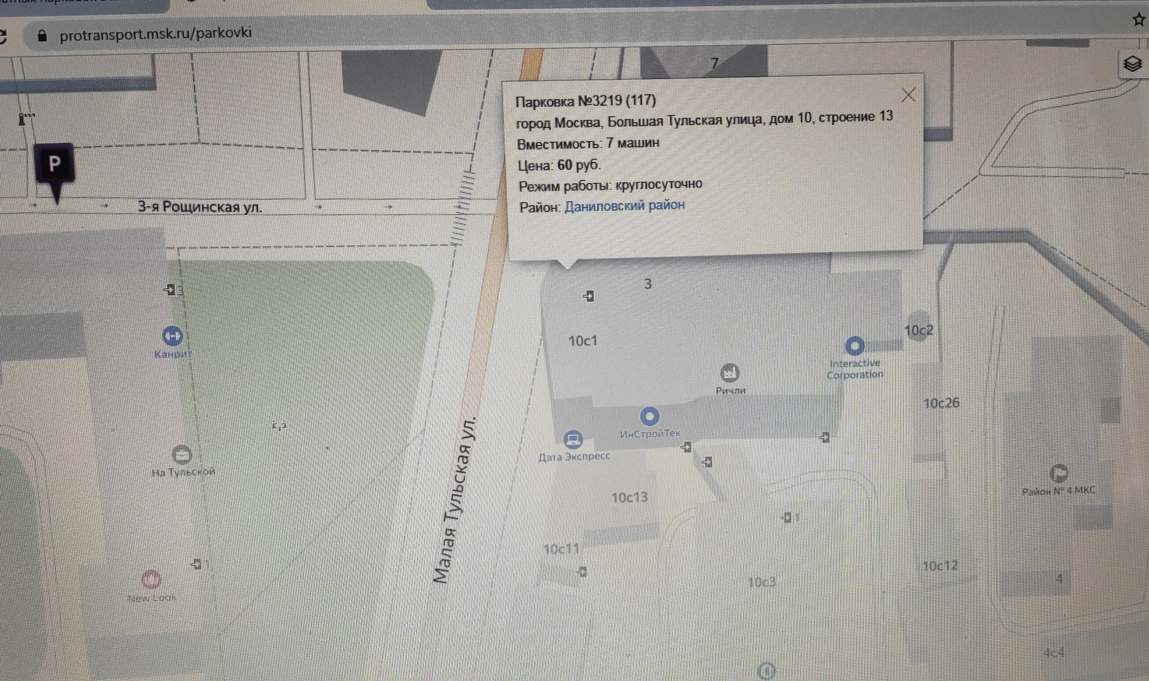The image size is (1149, 681).
Task: Close the parking info popup
Action: click(x=908, y=95)
